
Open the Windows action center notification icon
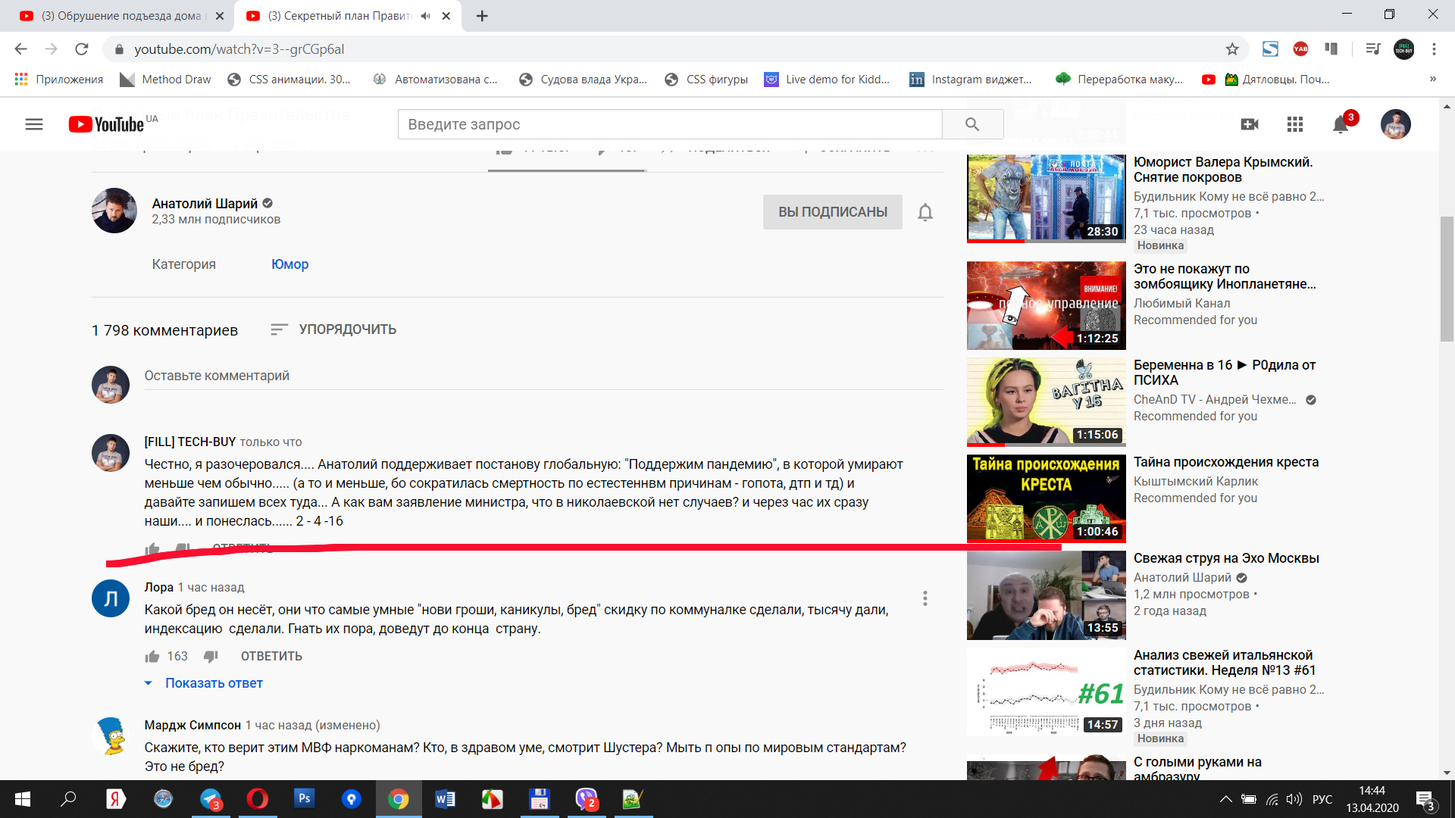pos(1425,799)
